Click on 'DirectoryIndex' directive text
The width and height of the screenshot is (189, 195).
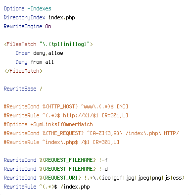[x=24, y=17]
